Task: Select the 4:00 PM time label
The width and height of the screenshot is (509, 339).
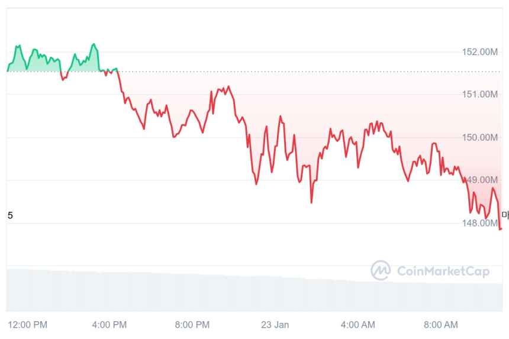Action: 110,325
